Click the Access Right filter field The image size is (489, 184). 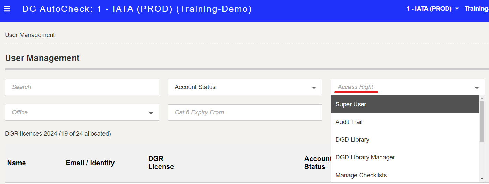tap(408, 87)
